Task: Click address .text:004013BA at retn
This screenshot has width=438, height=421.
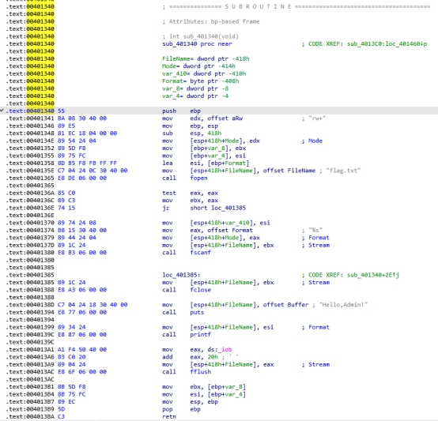Action: pos(30,416)
